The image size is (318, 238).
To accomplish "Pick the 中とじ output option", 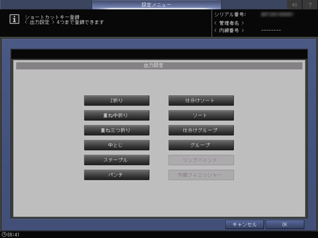I will click(x=117, y=145).
